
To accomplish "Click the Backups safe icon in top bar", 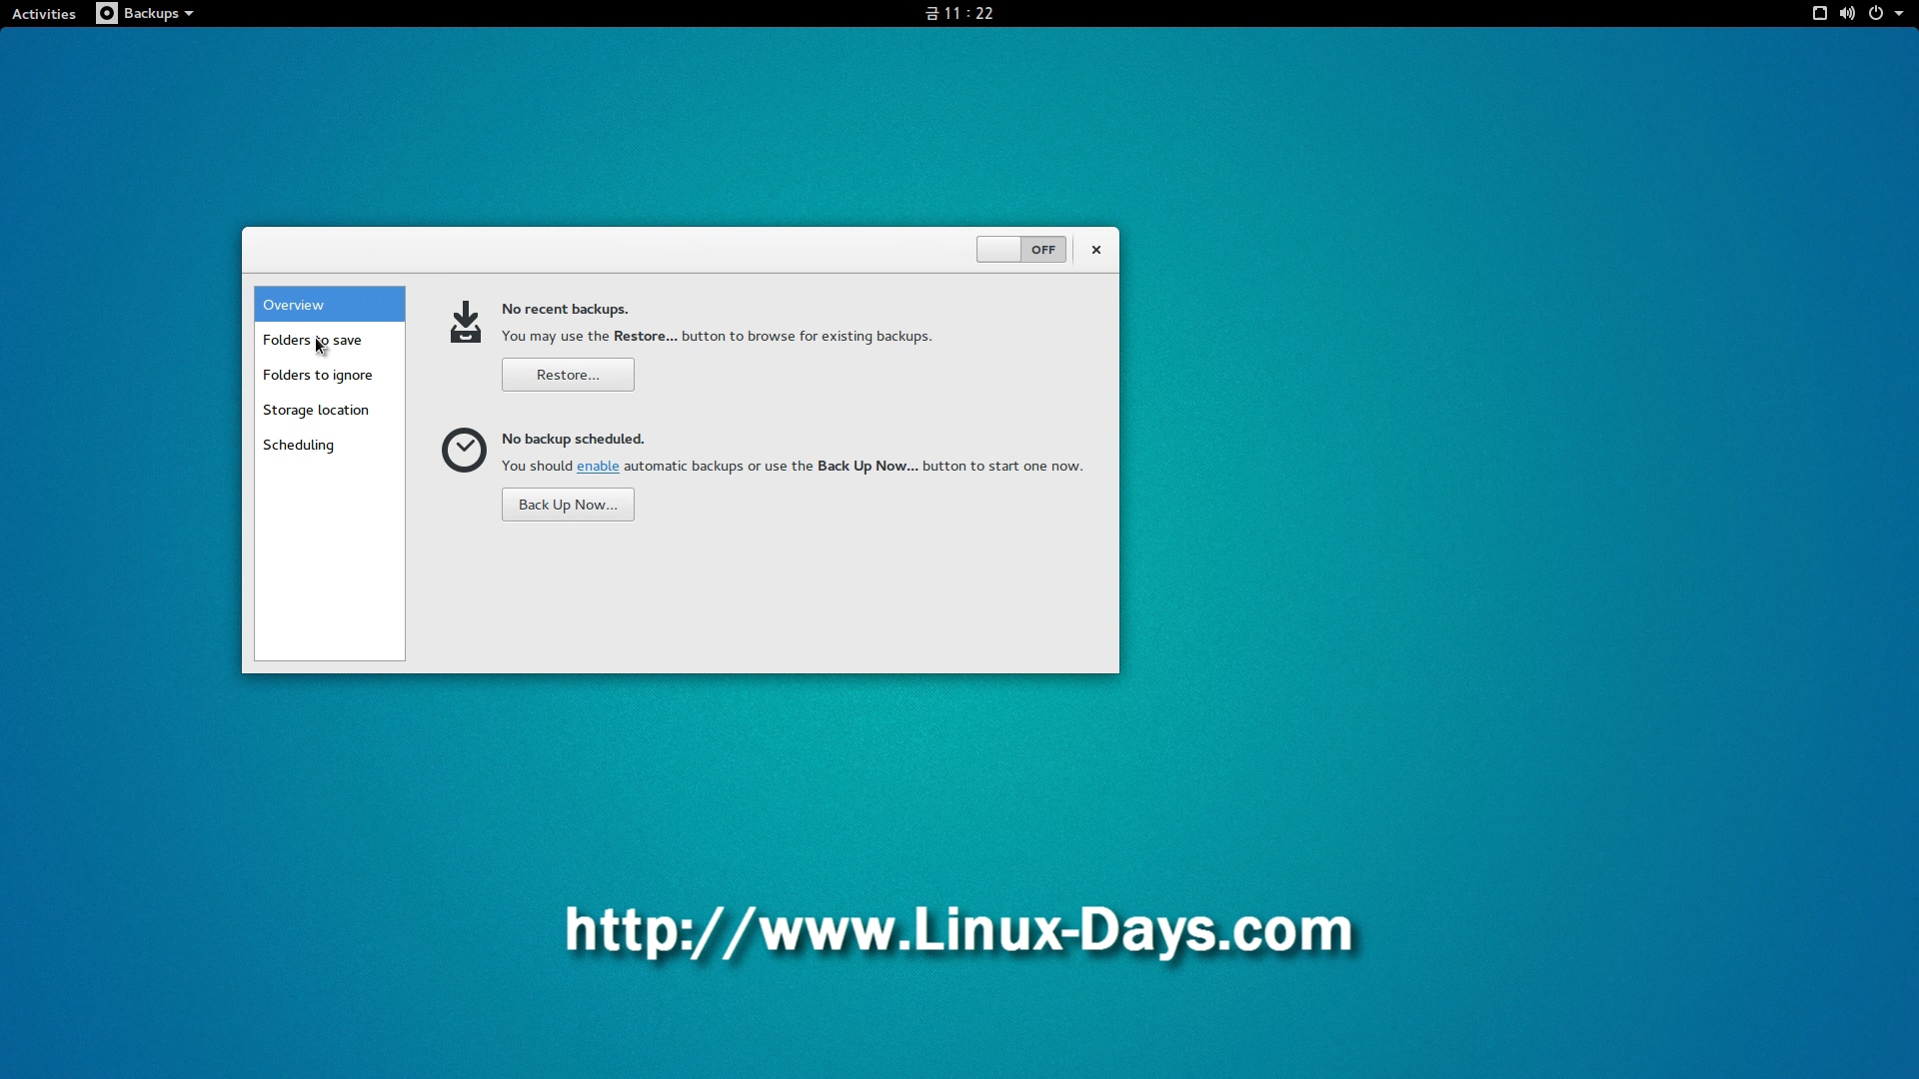I will pyautogui.click(x=107, y=13).
